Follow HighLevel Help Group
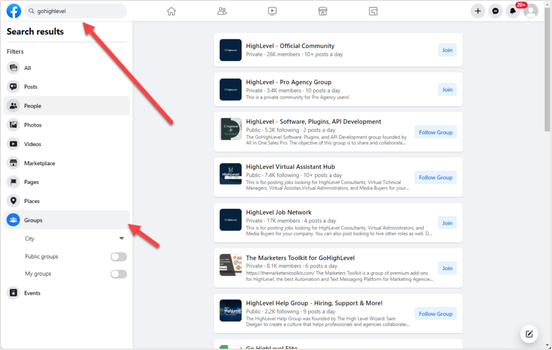This screenshot has height=350, width=552. point(436,314)
